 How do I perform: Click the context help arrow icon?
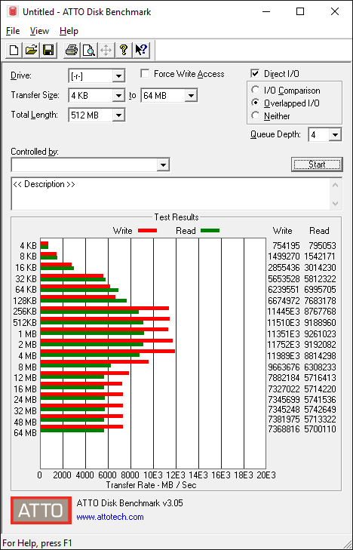coord(141,50)
